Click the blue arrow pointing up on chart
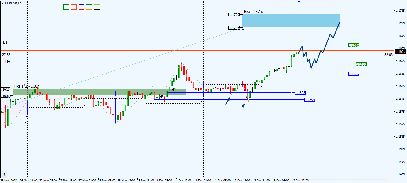The image size is (407, 183). (x=228, y=101)
